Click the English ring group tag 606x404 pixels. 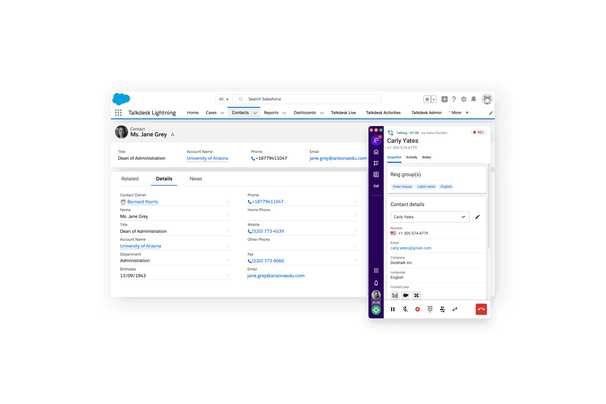446,187
